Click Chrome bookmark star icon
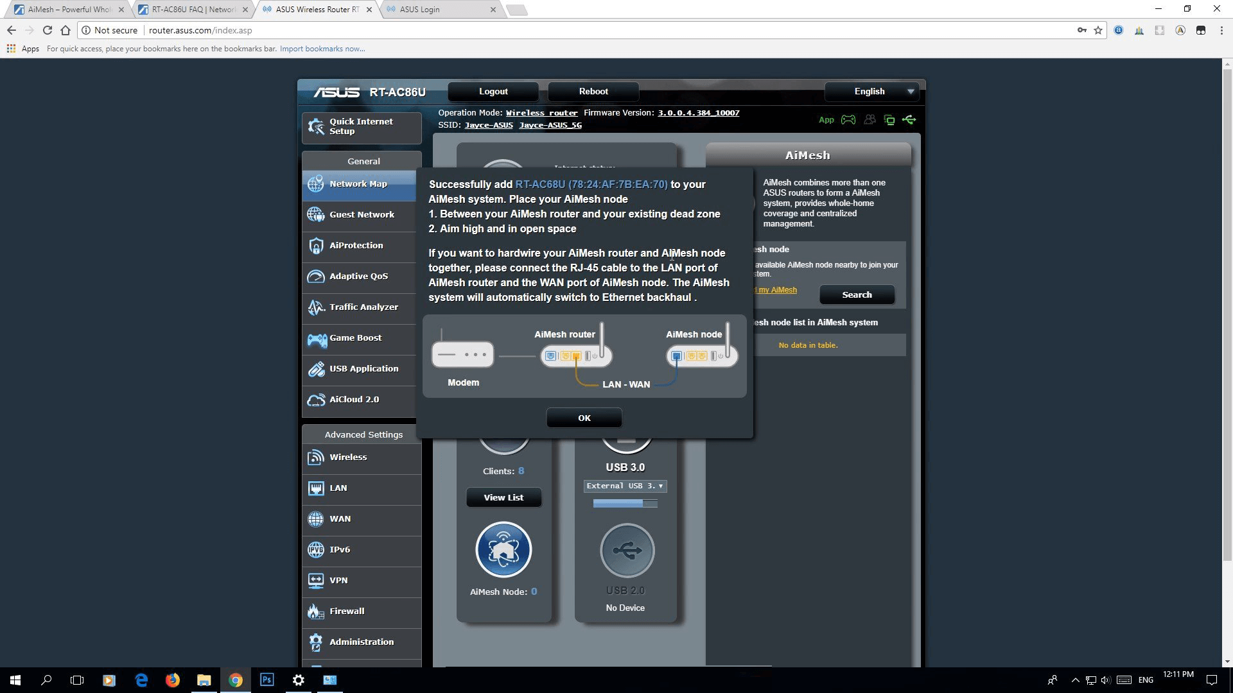1233x693 pixels. [x=1098, y=30]
